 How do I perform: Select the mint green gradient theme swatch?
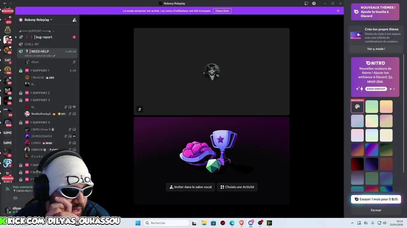click(x=372, y=107)
